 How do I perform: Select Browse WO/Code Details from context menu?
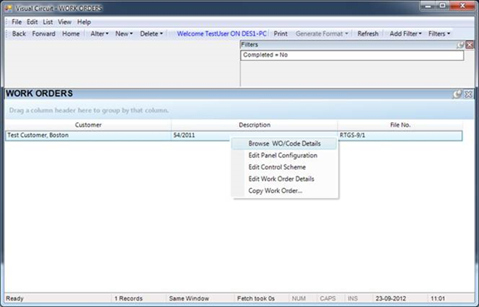[284, 143]
